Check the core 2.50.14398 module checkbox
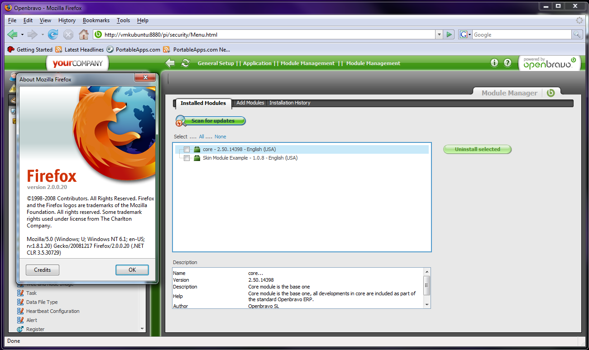589x350 pixels. 187,150
